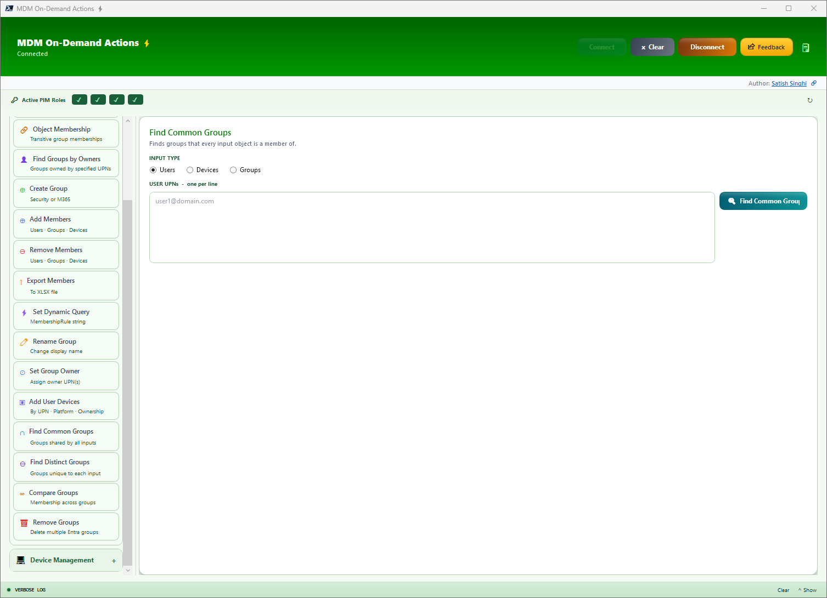Click the Remove Members minus icon
The height and width of the screenshot is (598, 827).
tap(22, 251)
